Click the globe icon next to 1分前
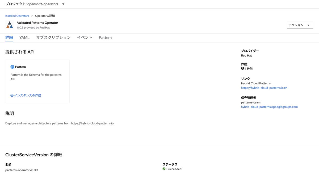 coord(242,68)
